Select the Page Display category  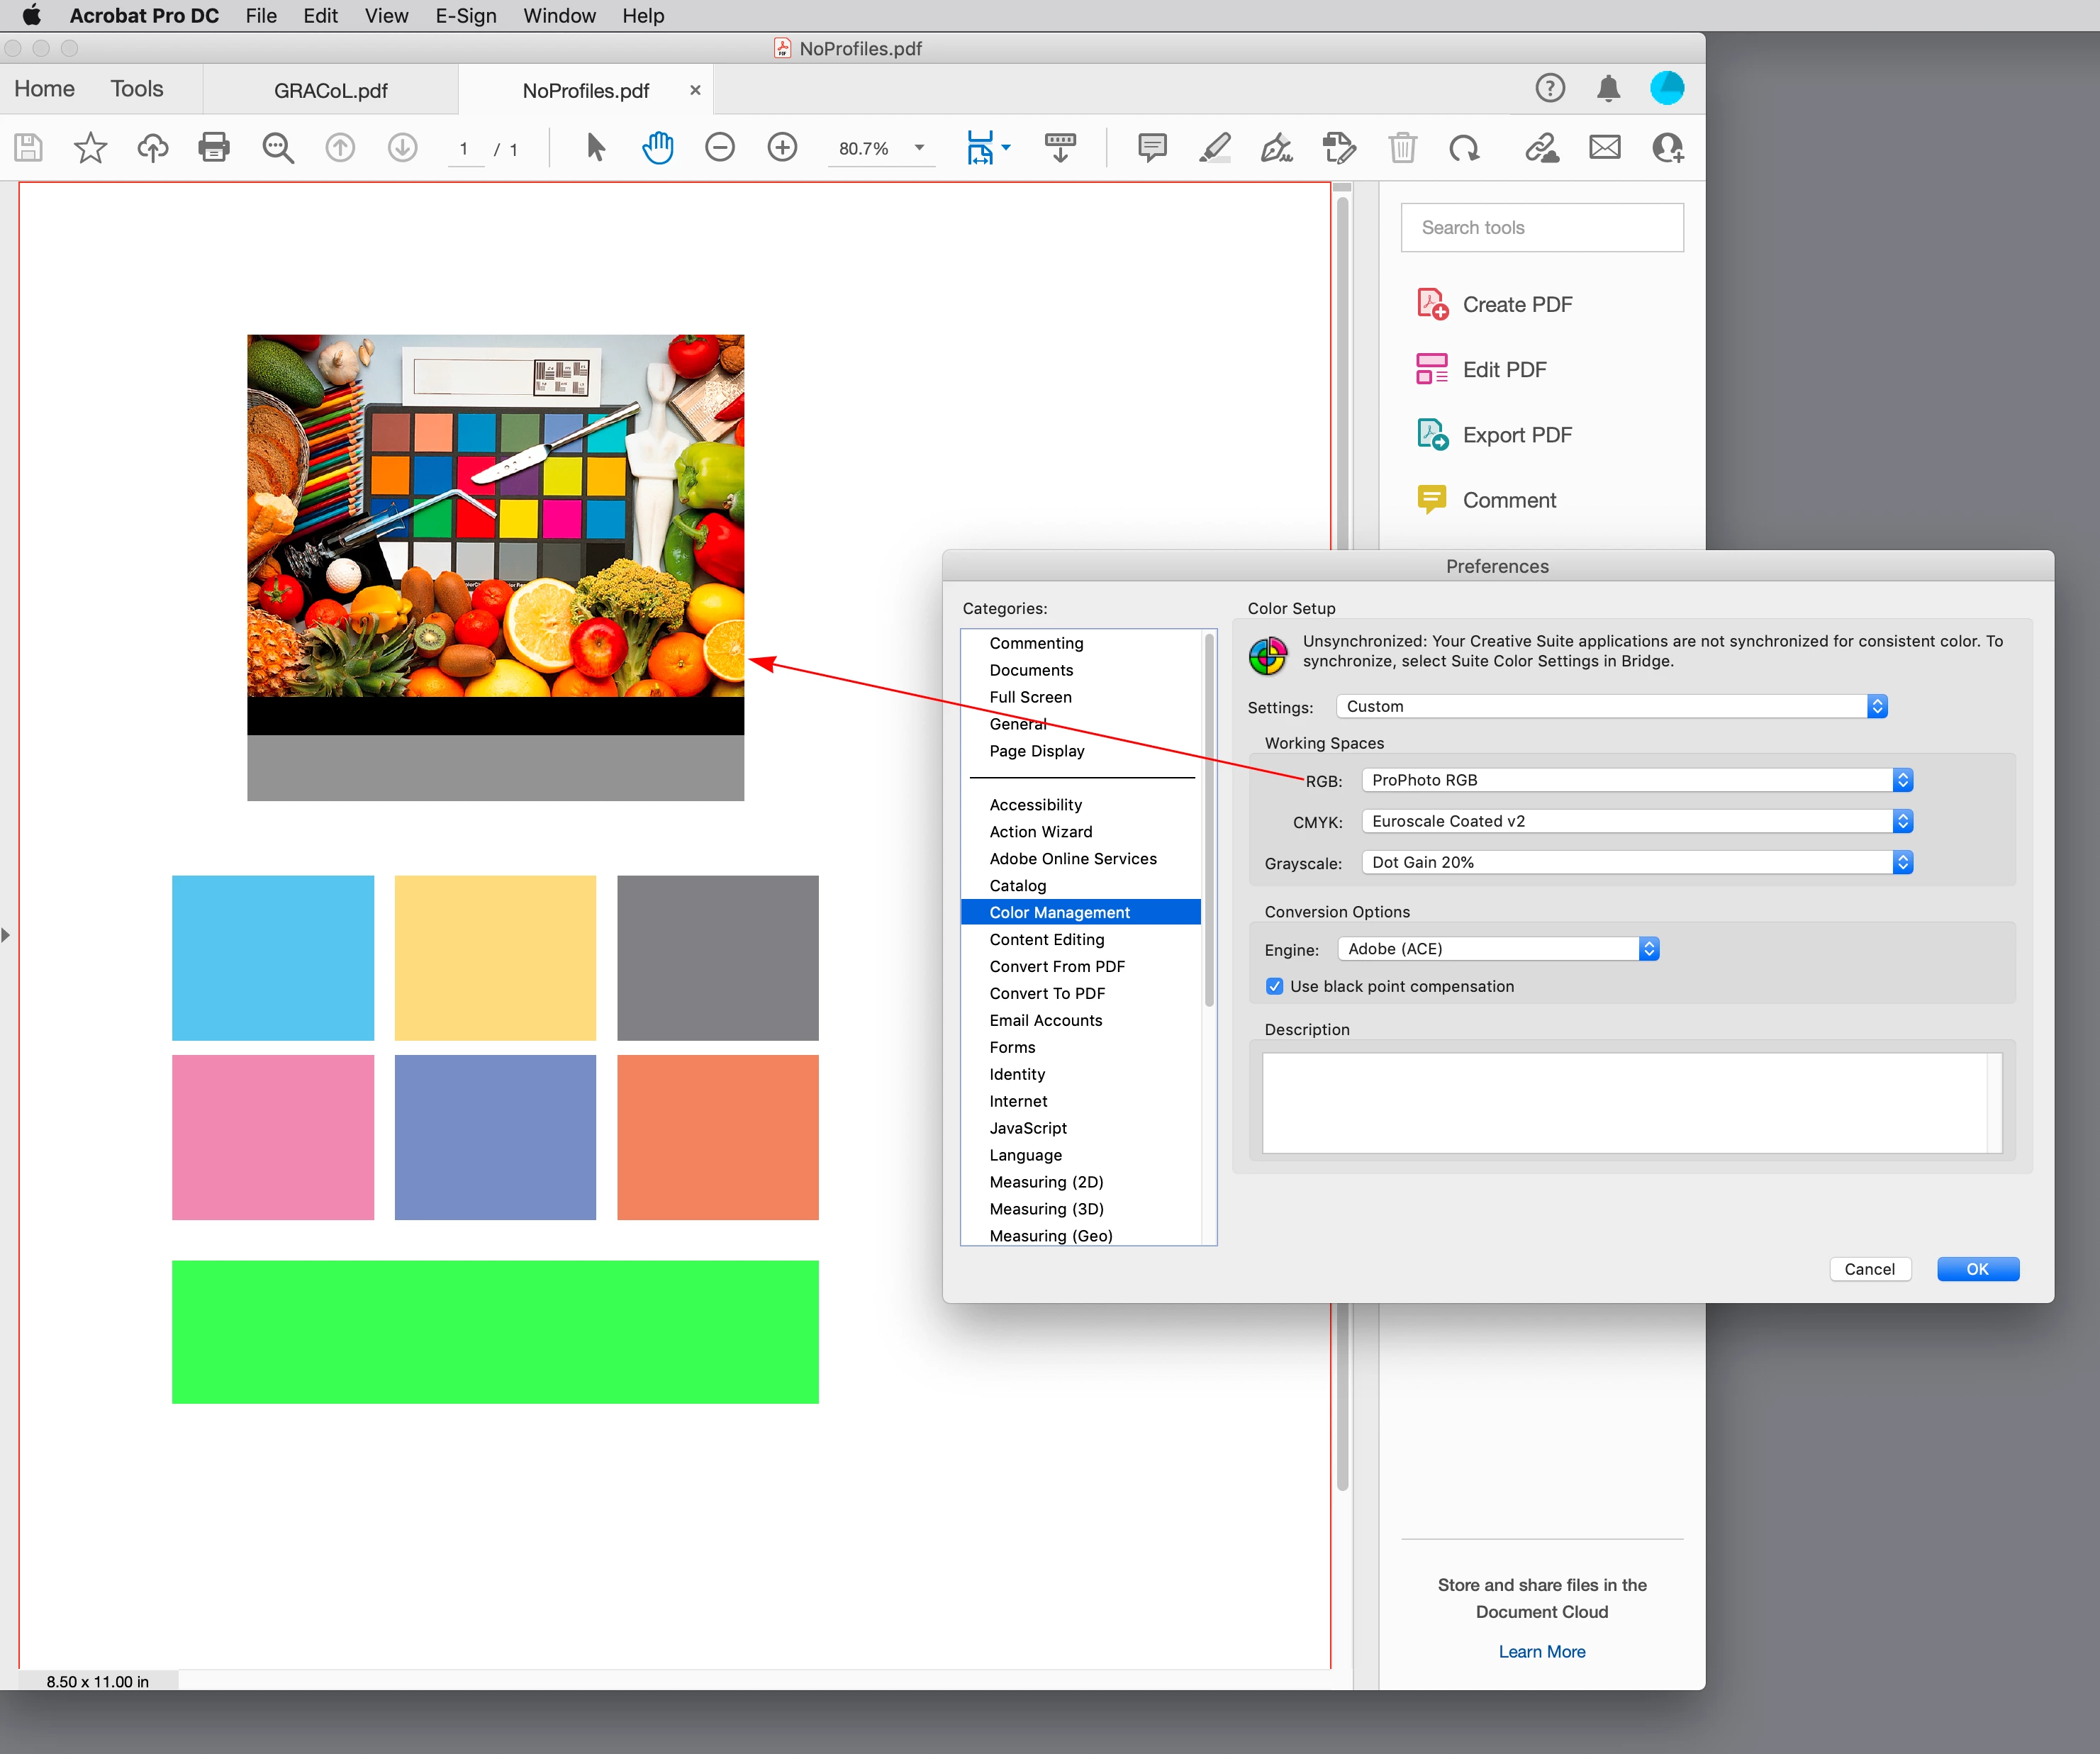point(1036,751)
